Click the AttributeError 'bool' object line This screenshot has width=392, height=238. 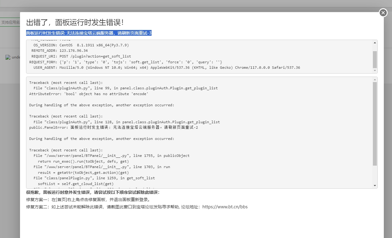pos(89,94)
